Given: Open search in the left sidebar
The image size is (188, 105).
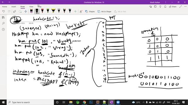Looking at the screenshot, I should point(3,23).
